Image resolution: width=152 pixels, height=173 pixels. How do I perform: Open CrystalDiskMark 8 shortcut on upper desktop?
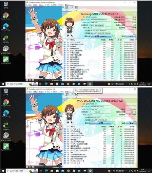(x=6, y=60)
